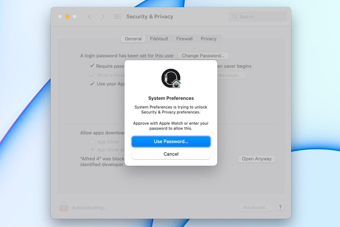This screenshot has height=227, width=340.
Task: Toggle the Require password checkbox
Action: tap(92, 66)
